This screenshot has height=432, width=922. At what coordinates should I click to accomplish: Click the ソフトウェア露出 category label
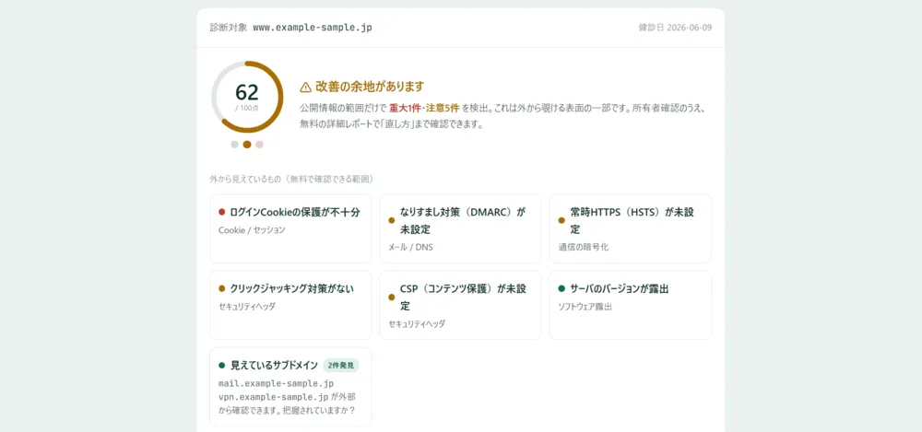tap(585, 306)
